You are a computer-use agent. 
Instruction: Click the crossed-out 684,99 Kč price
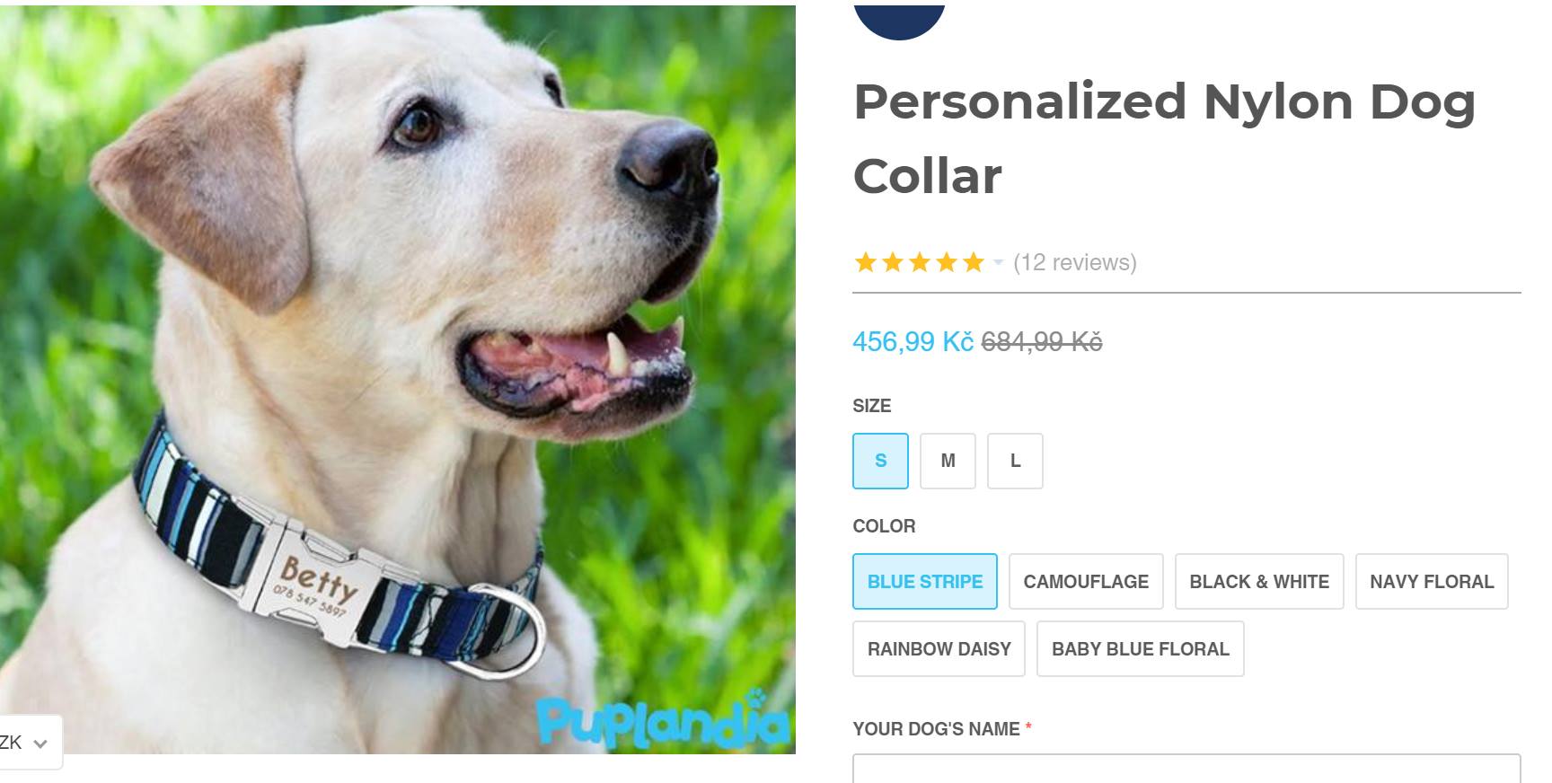(1042, 342)
